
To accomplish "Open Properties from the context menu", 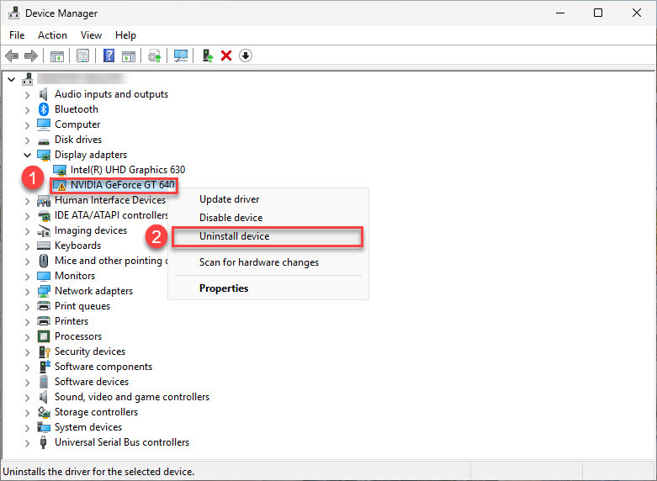I will tap(224, 288).
